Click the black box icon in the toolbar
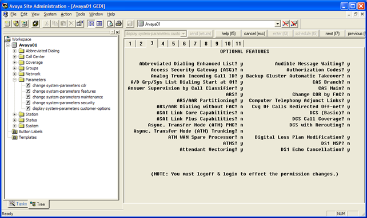367x218 pixels. (x=35, y=23)
